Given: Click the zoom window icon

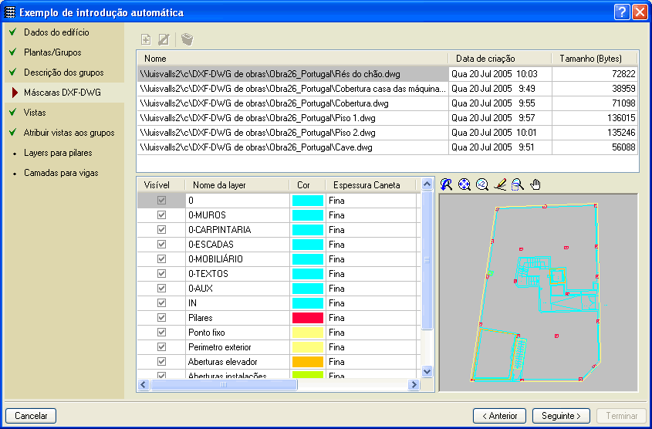Looking at the screenshot, I should (x=518, y=184).
